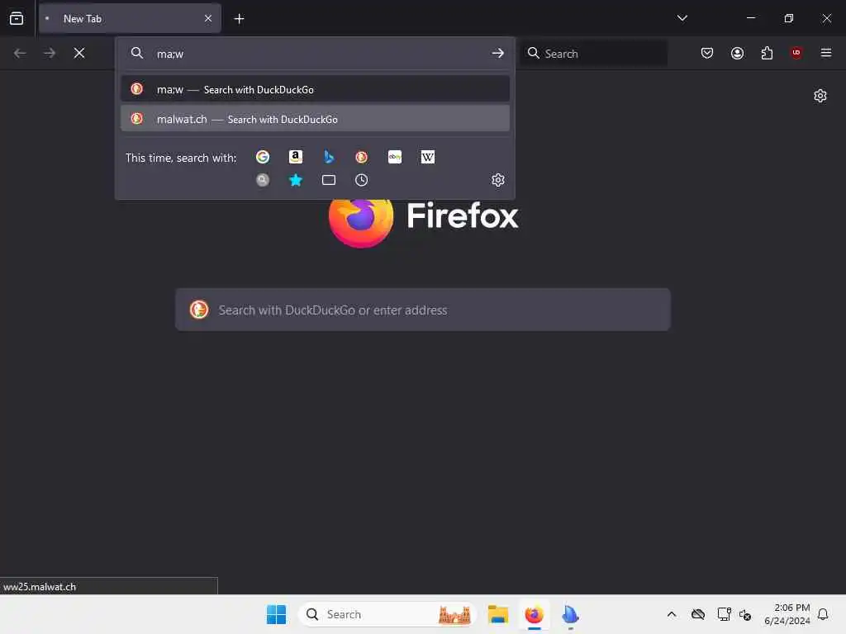
Task: Open the Windows Start menu
Action: tap(276, 614)
